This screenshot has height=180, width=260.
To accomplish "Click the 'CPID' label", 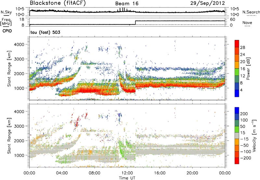I will (x=7, y=31).
